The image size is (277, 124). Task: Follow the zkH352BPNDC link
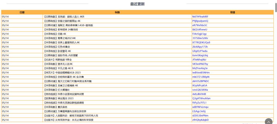[x=201, y=81]
